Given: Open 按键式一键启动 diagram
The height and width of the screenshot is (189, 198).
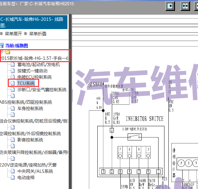Looking at the screenshot, I should tap(33, 71).
